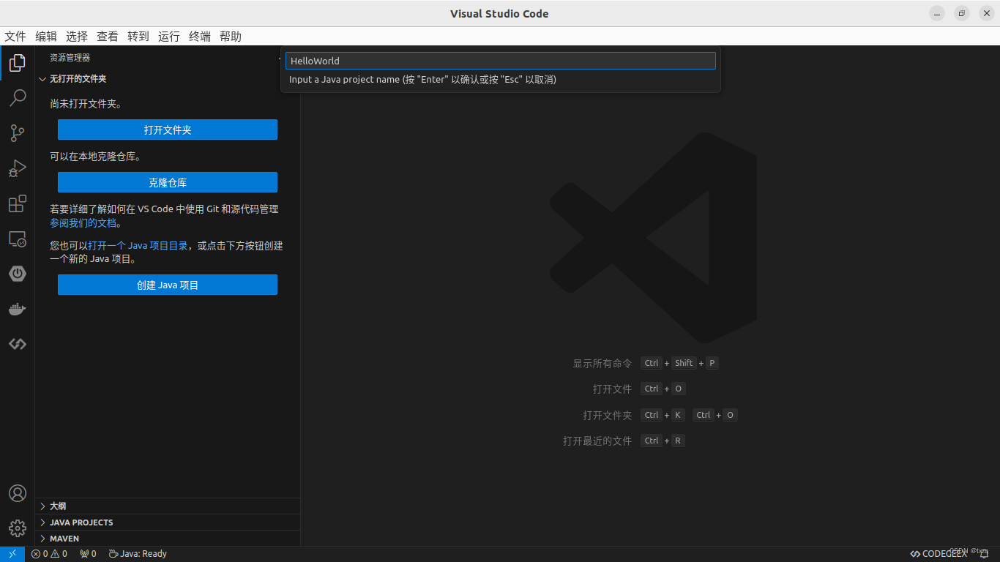1000x562 pixels.
Task: Open the 帮助 menu
Action: coord(231,37)
